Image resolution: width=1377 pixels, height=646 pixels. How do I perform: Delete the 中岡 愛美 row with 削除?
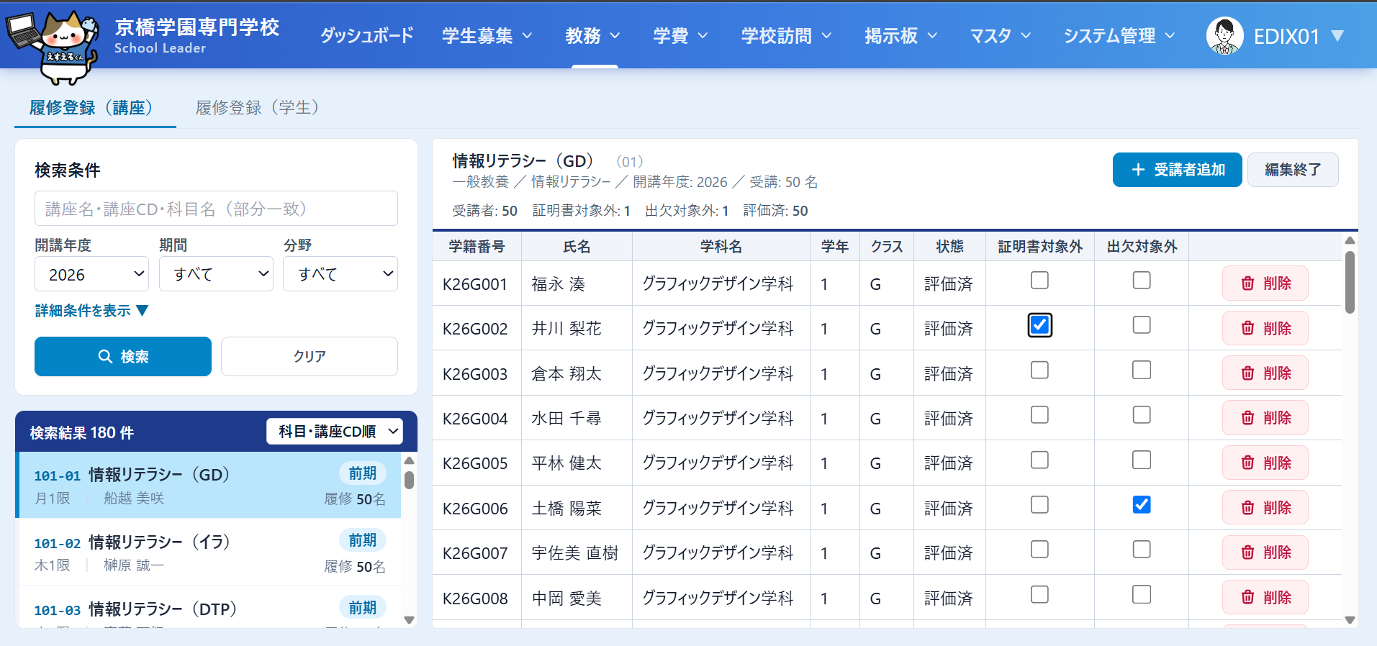(1265, 597)
